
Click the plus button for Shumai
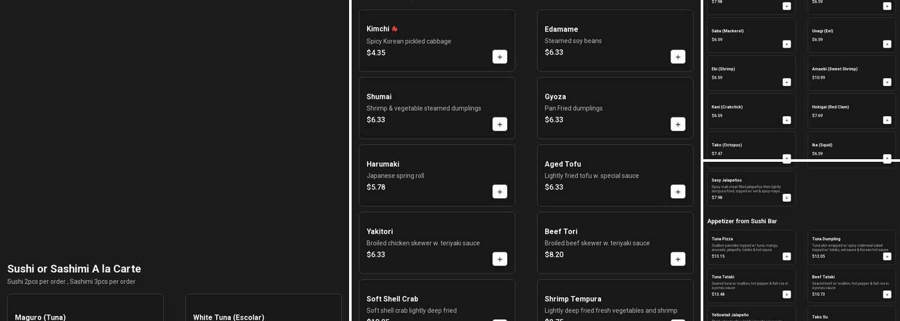tap(500, 124)
